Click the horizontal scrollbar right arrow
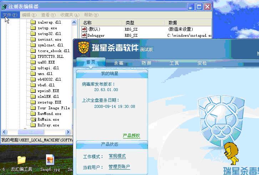The image size is (259, 175). (68, 132)
